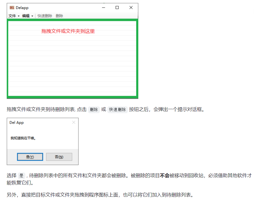Click the 否(N) button in dialog
254x200 pixels.
point(59,157)
